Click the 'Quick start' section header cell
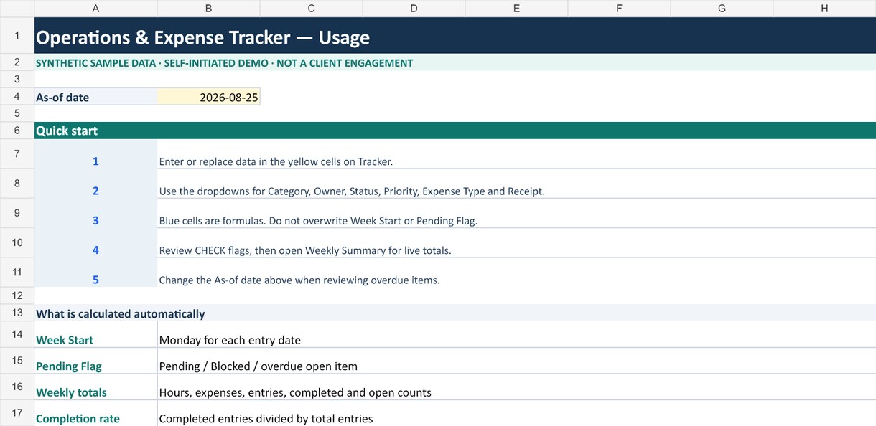The height and width of the screenshot is (426, 876). click(455, 131)
